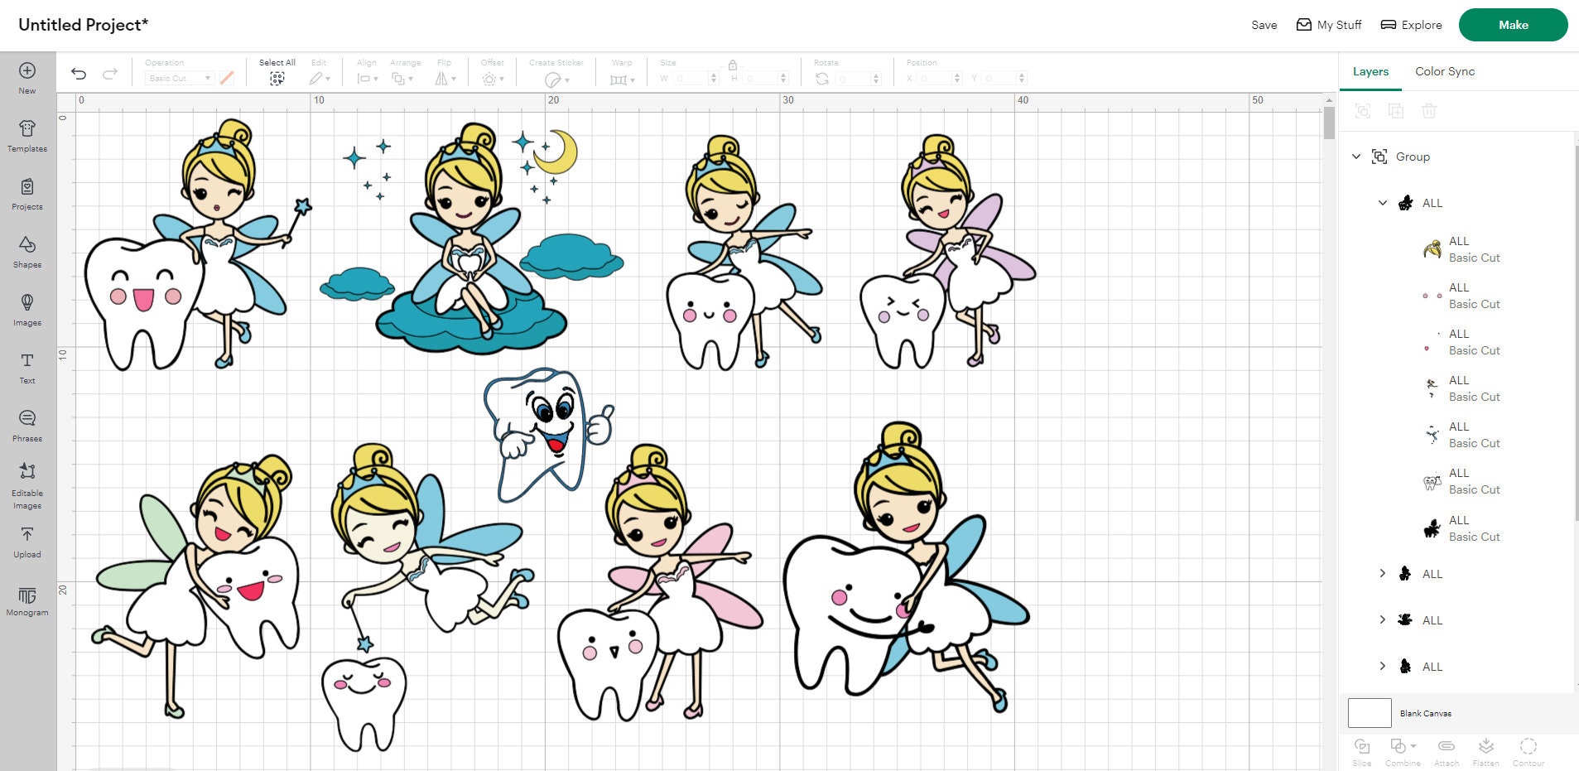
Task: Click the Attach icon
Action: point(1446,749)
